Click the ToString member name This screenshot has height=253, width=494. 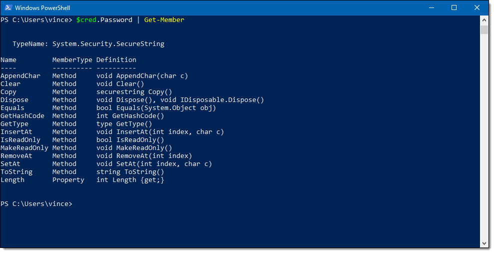(x=16, y=172)
